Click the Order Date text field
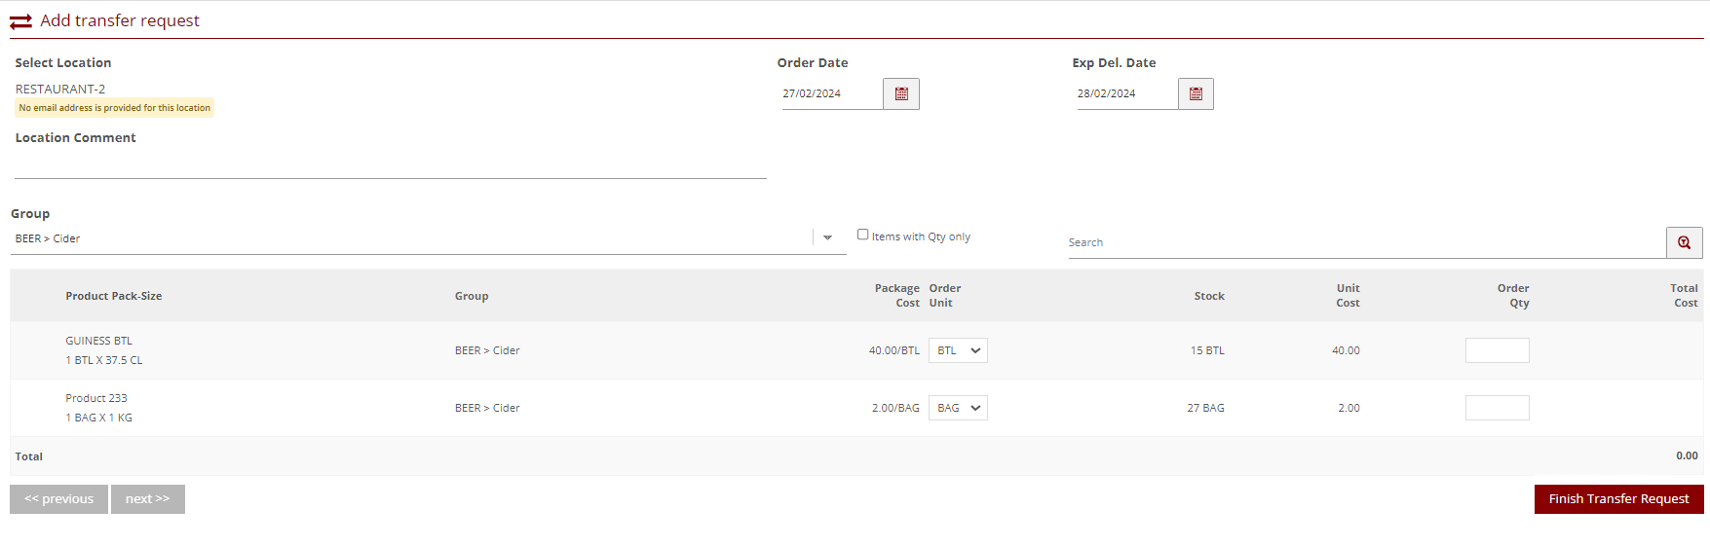This screenshot has width=1710, height=546. coord(830,94)
